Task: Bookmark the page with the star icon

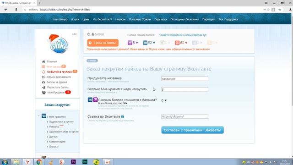Action: pos(280,10)
